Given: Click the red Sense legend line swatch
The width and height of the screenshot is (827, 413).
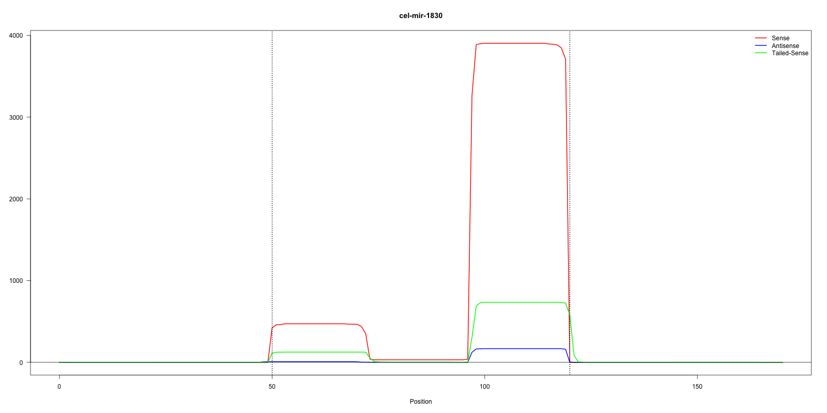Looking at the screenshot, I should pyautogui.click(x=760, y=38).
